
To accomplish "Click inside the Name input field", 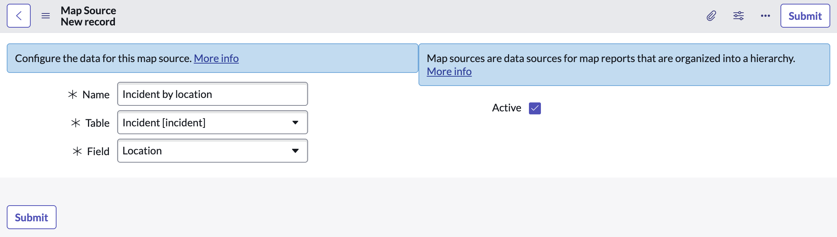I will [x=212, y=94].
